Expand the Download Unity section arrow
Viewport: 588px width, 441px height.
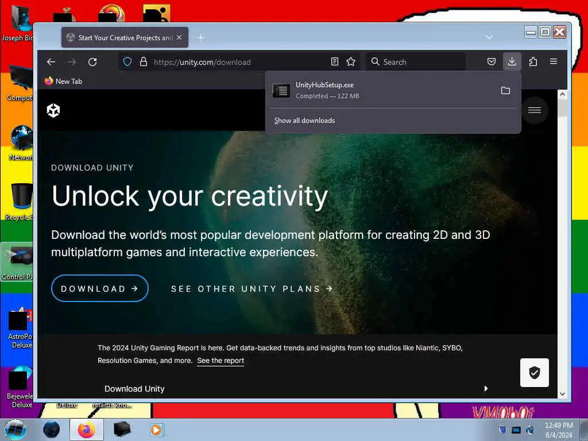[x=486, y=389]
